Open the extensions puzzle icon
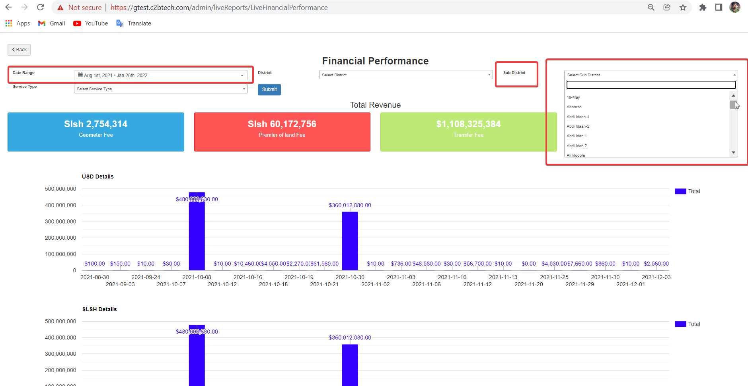 click(x=703, y=7)
